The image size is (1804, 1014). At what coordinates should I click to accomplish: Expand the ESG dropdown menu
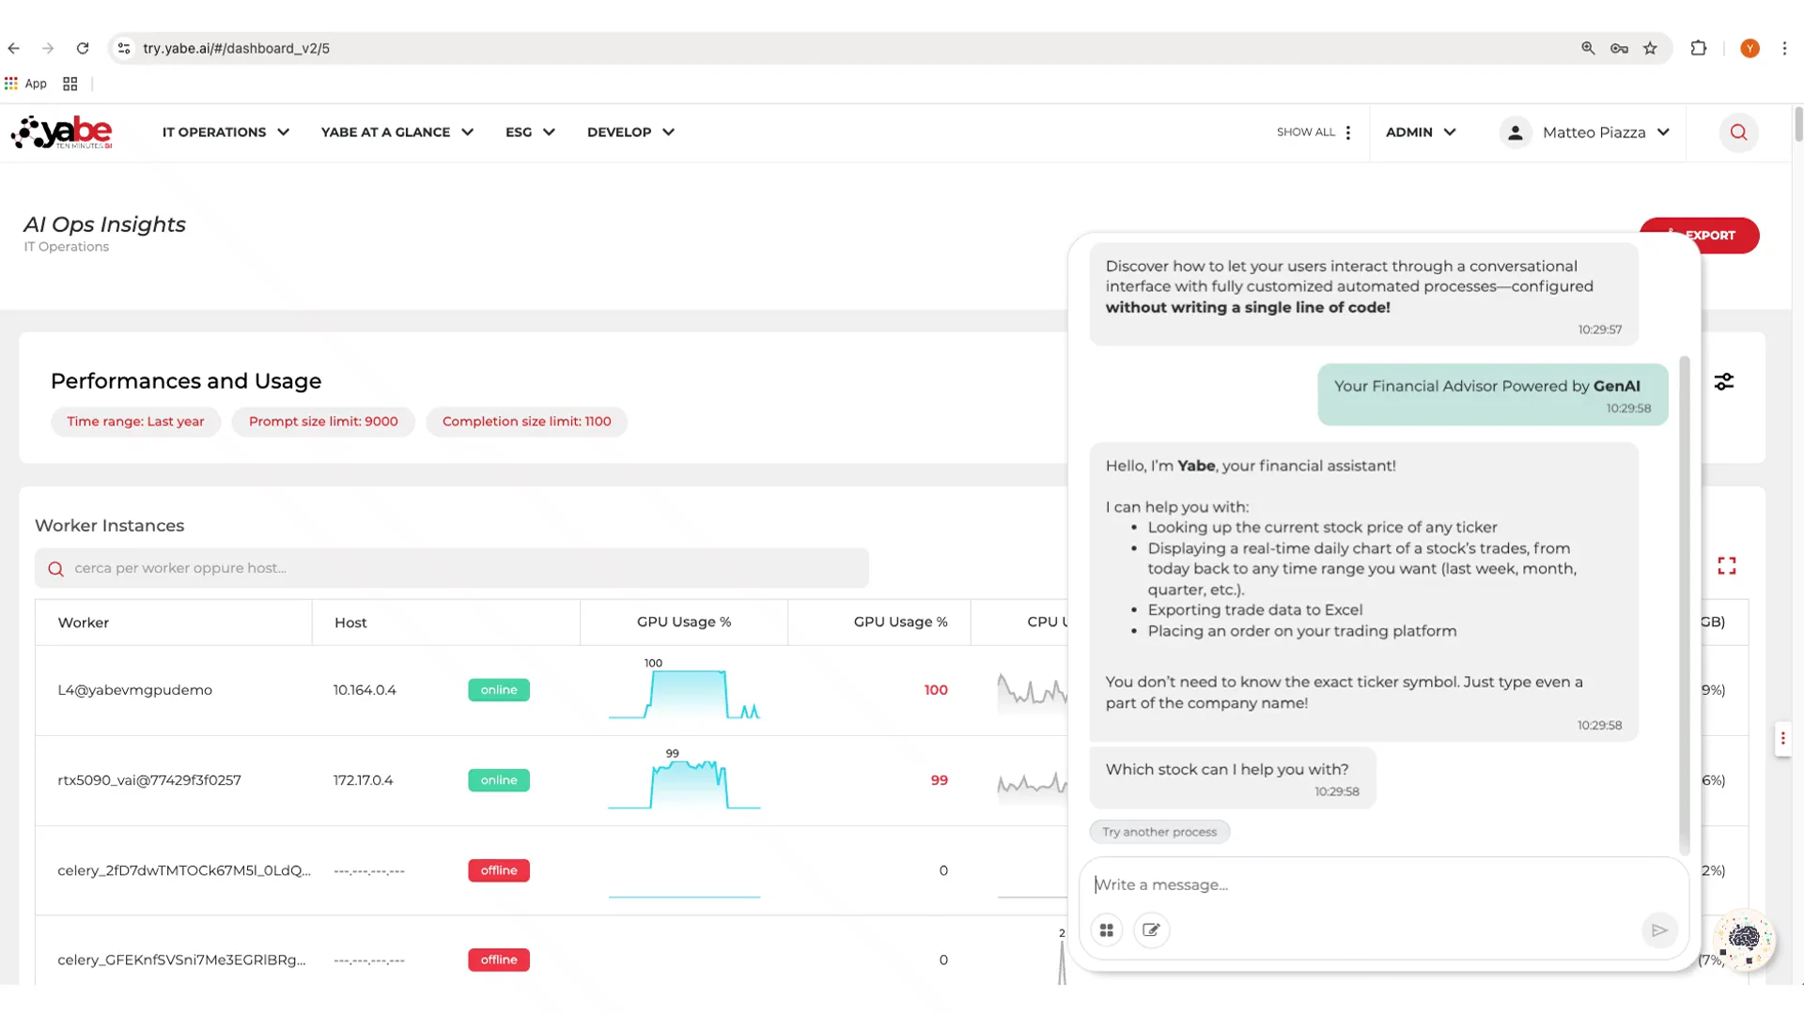point(530,132)
